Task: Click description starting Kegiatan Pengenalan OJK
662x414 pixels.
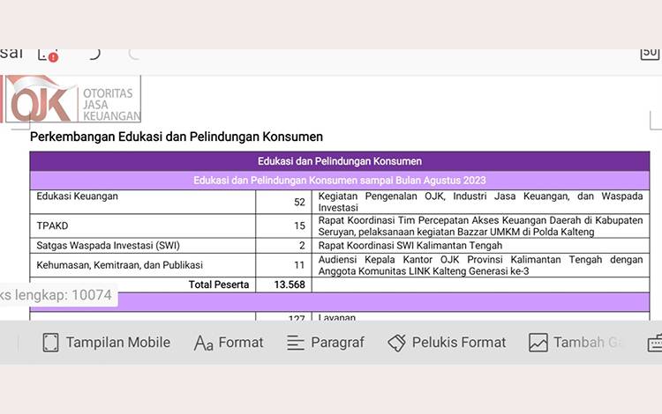Action: point(480,202)
